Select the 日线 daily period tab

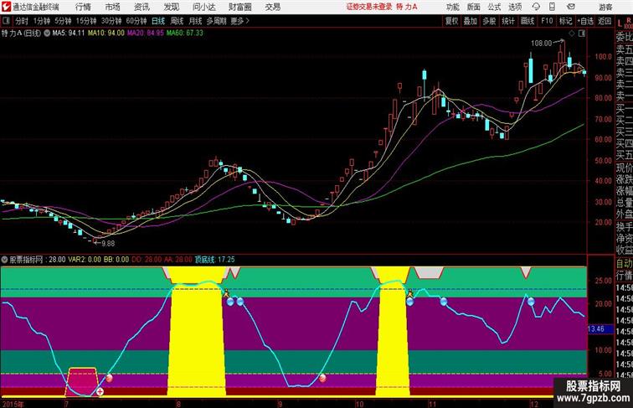tap(158, 21)
